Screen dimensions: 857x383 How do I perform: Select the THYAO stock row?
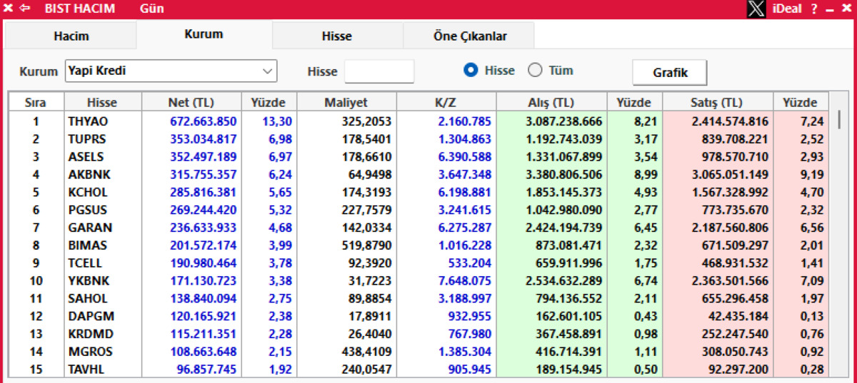tap(419, 121)
